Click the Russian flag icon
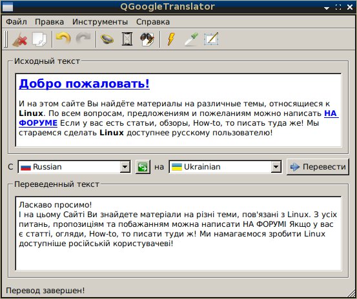Viewport: 357px width, 299px height. pyautogui.click(x=26, y=168)
